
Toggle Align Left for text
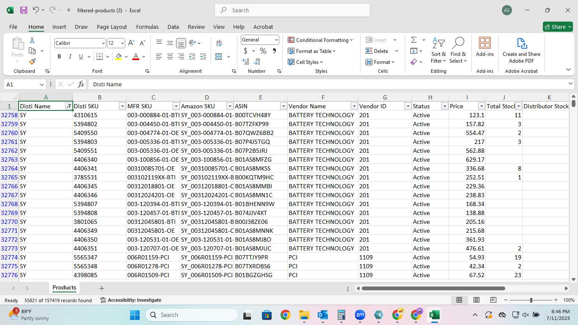(x=159, y=57)
